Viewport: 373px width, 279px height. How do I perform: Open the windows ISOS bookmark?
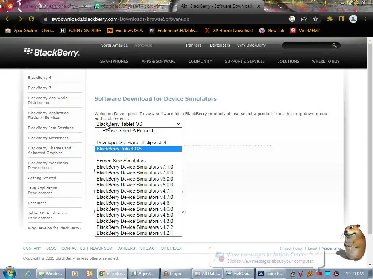tap(125, 31)
